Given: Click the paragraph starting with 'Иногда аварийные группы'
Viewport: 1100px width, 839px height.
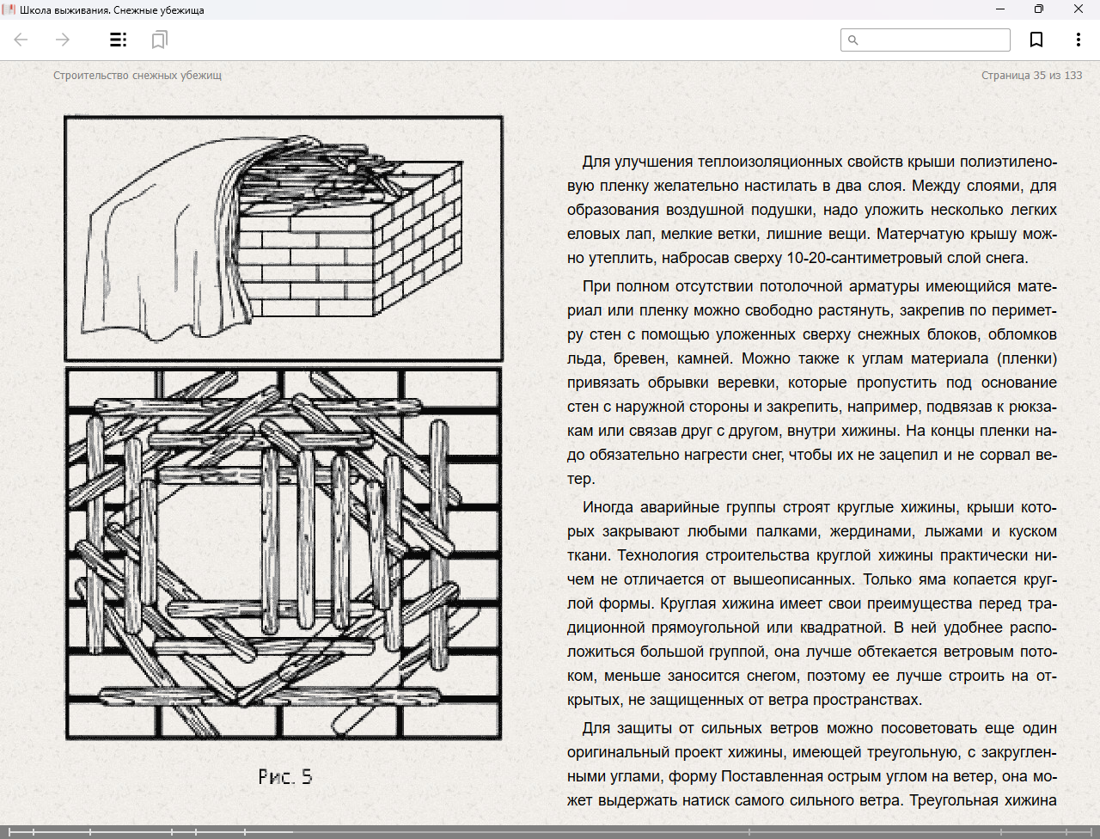Looking at the screenshot, I should point(812,603).
